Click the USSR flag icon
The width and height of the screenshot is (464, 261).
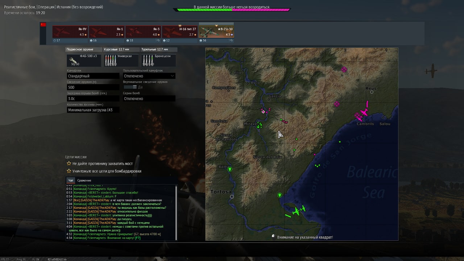(x=43, y=25)
